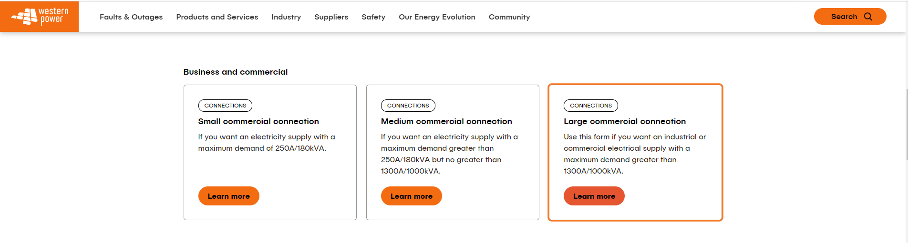Click Connections tag on Large commercial card
The width and height of the screenshot is (908, 243).
590,106
